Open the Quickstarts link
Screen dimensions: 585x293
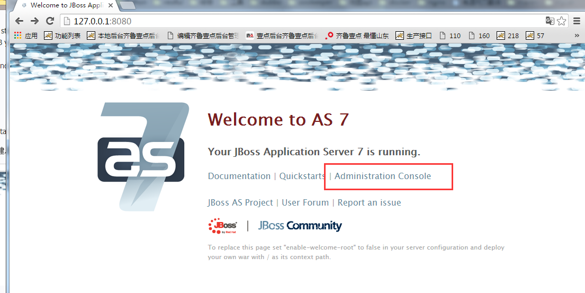pyautogui.click(x=302, y=176)
